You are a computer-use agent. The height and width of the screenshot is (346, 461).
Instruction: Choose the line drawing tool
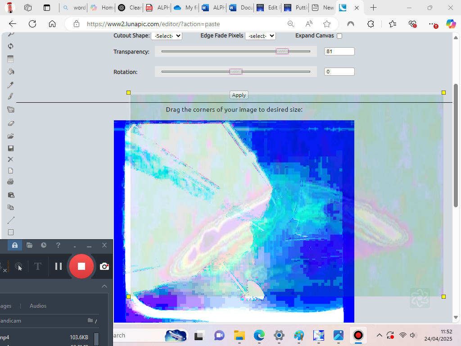point(11,220)
